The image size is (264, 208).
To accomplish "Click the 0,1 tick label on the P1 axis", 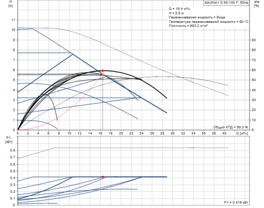I will 13,198.
